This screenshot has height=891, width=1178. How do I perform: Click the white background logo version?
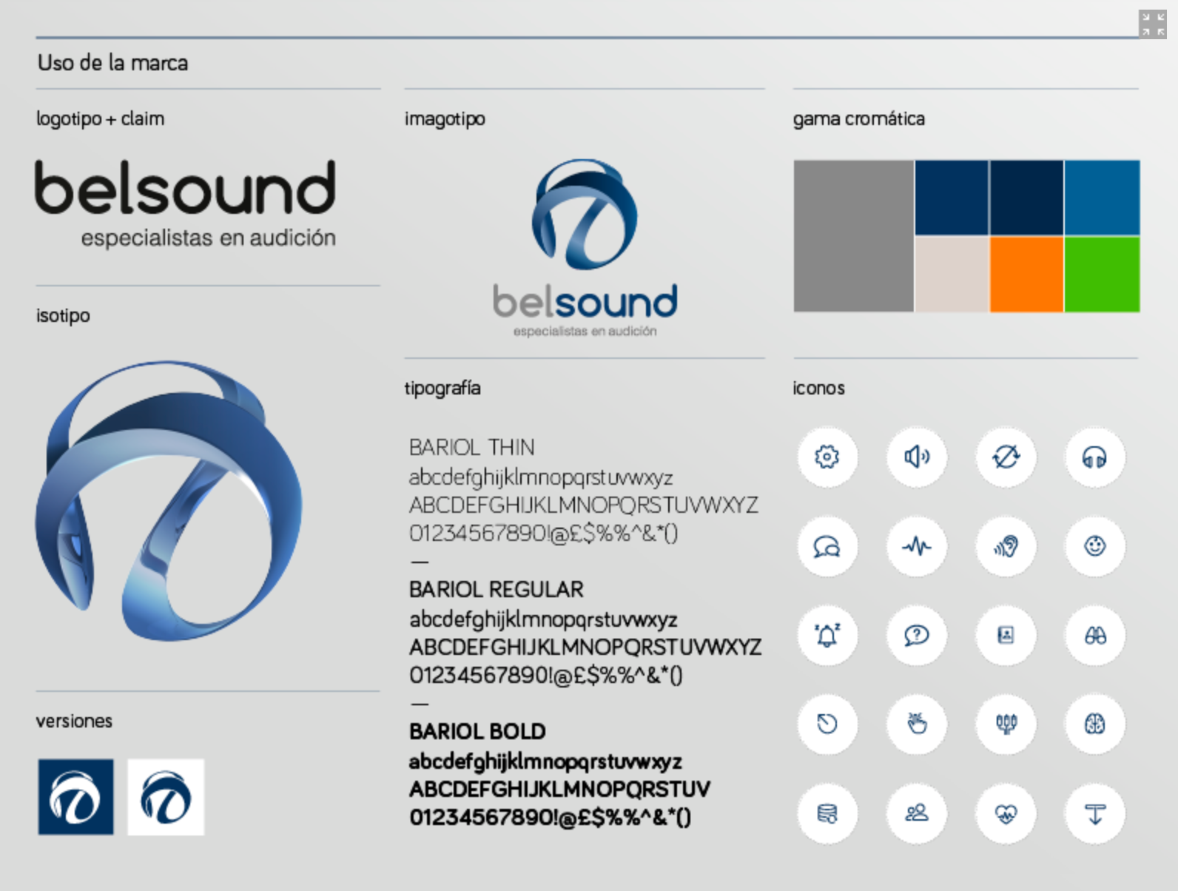[166, 797]
